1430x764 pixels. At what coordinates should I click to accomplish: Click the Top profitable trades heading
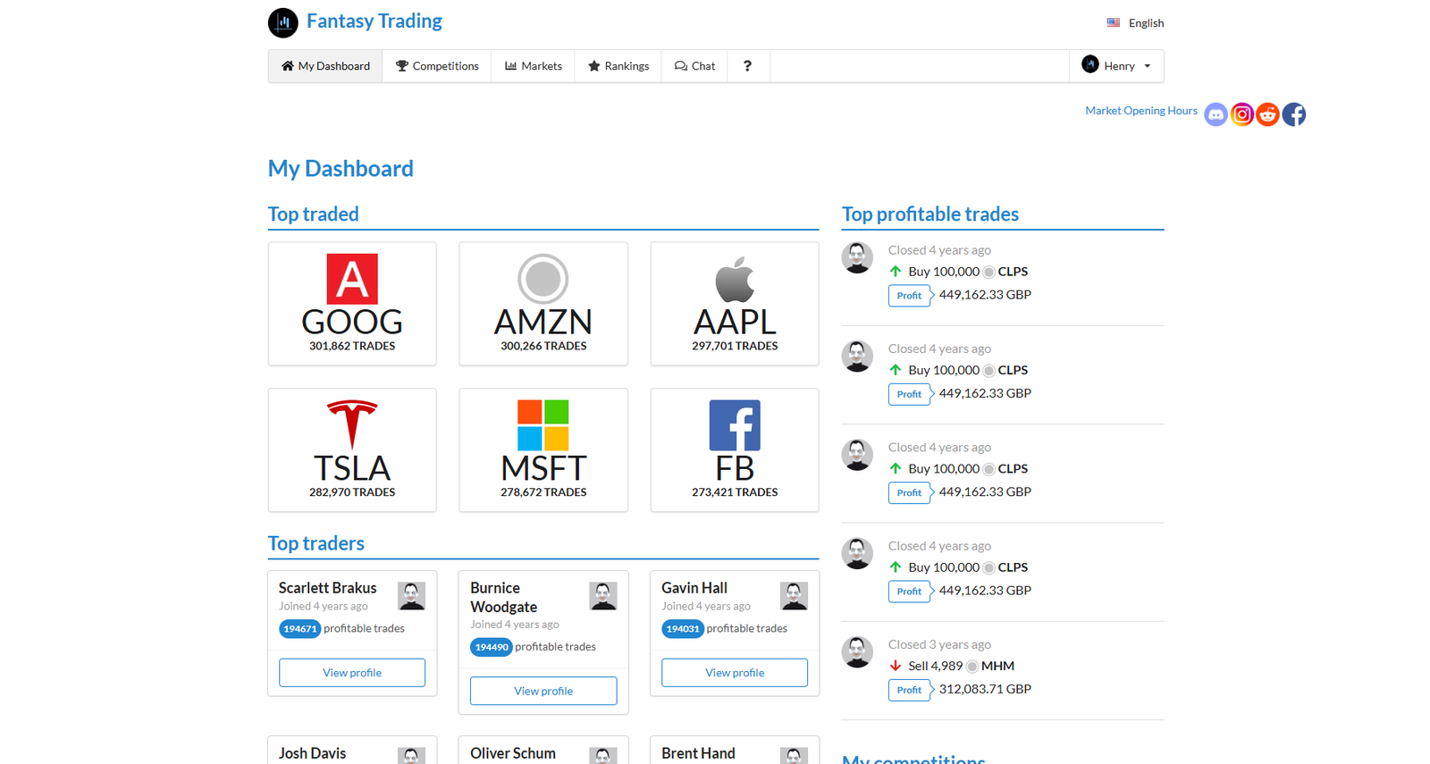pos(930,214)
